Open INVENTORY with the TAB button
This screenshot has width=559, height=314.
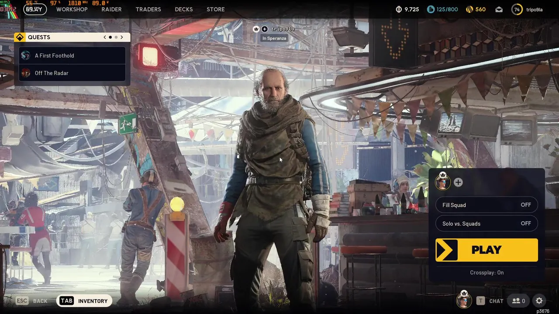click(84, 301)
